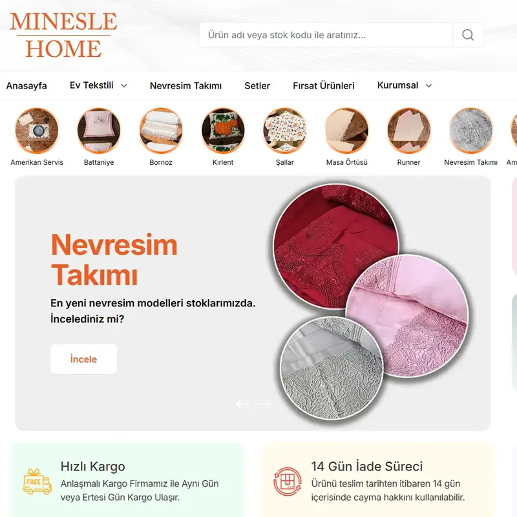Click the Minesle Home logo

point(63,35)
